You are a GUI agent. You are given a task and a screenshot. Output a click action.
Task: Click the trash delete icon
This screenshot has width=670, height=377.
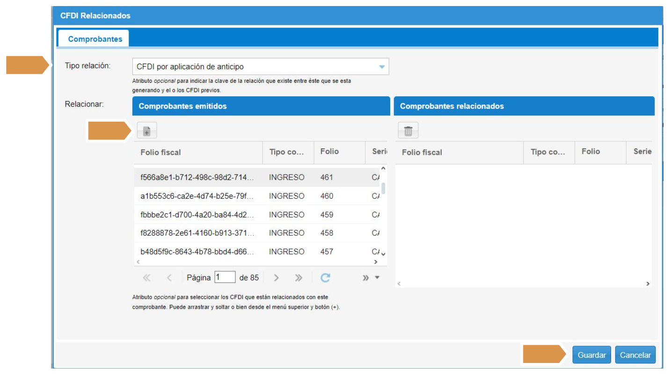tap(408, 131)
